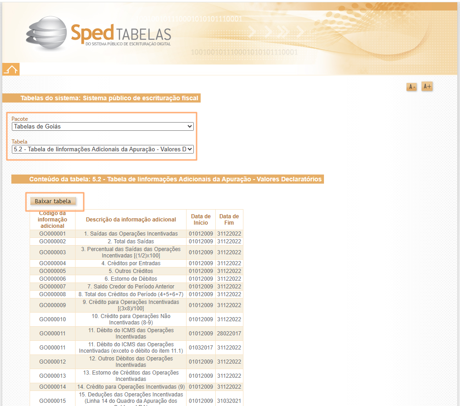Click end date 28022017 cell
The height and width of the screenshot is (406, 460).
pos(229,334)
